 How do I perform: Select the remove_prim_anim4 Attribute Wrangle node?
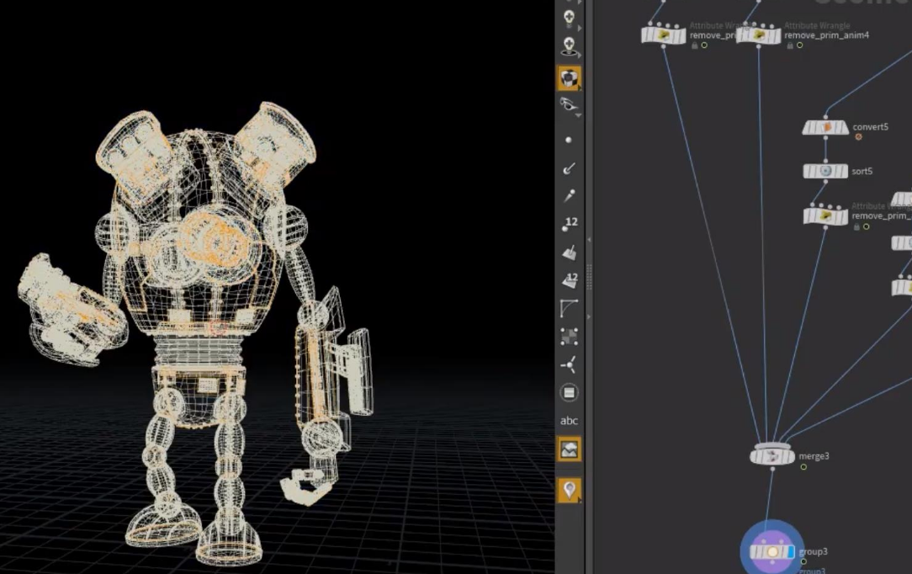759,35
